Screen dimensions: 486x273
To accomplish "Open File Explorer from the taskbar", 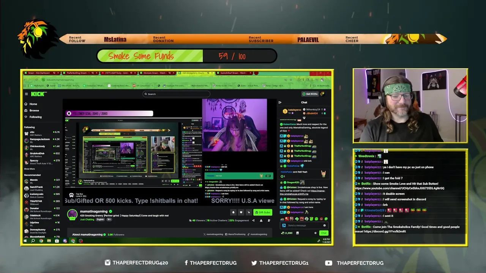I will tap(49, 241).
